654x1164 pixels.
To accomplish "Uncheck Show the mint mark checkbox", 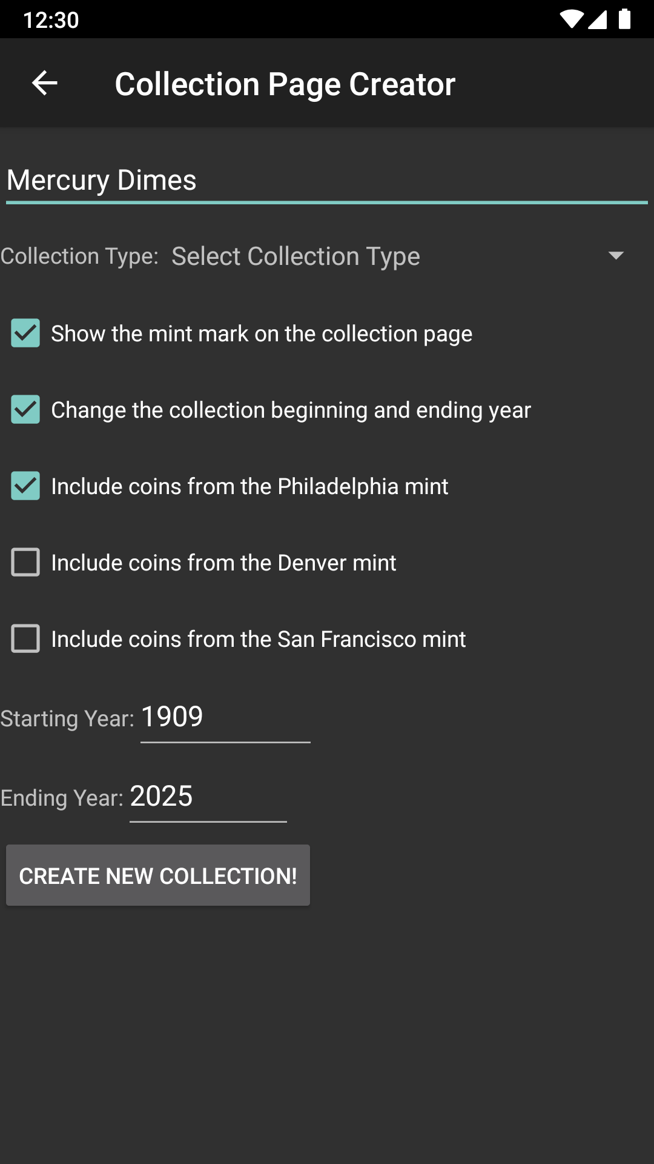I will (x=25, y=333).
